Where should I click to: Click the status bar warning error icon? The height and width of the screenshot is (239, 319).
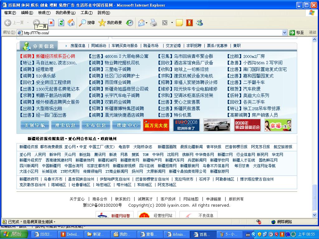[x=4, y=222]
